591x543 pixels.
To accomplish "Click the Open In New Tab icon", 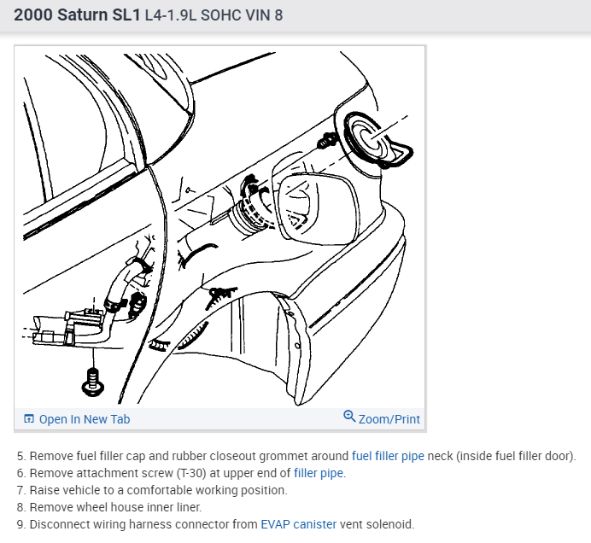I will click(29, 418).
